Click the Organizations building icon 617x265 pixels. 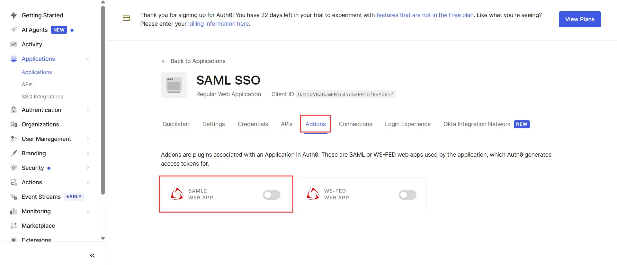[x=13, y=124]
